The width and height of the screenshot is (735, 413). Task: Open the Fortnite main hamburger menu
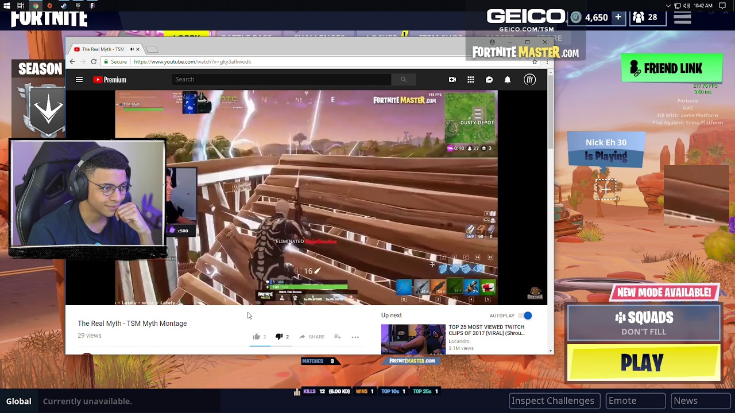pos(682,17)
